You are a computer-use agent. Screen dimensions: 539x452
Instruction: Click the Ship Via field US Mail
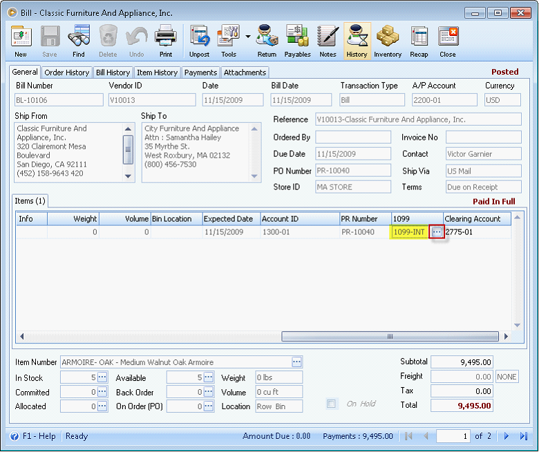click(483, 171)
